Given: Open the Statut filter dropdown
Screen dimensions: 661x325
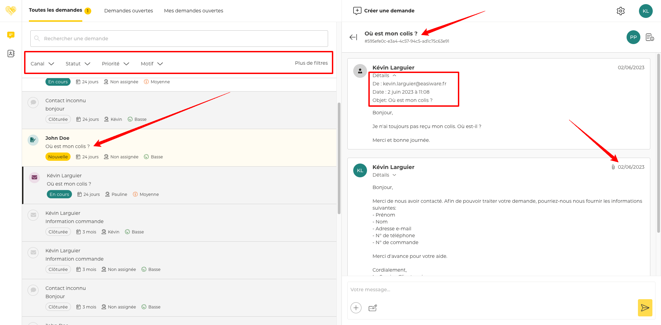Looking at the screenshot, I should 78,64.
